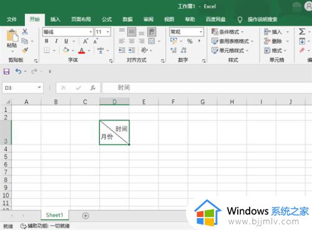Apply percent style format

click(190, 41)
